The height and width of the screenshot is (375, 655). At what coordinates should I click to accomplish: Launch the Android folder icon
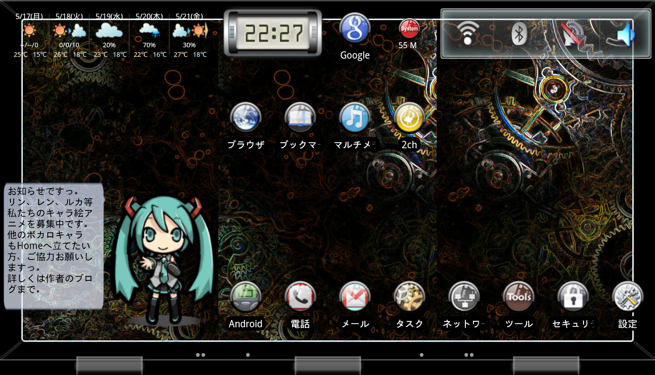[x=246, y=297]
